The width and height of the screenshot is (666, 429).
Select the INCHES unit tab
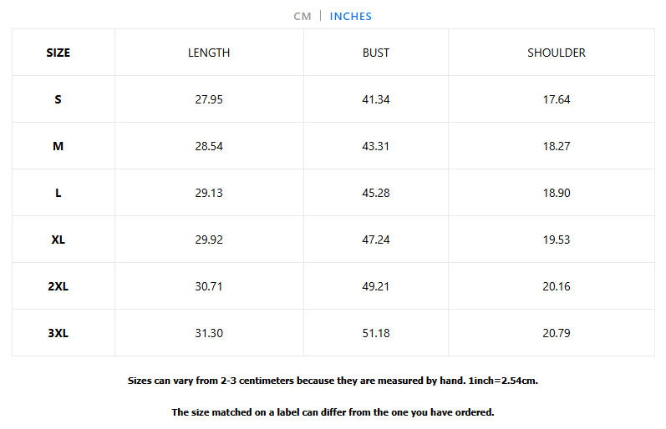click(x=350, y=17)
